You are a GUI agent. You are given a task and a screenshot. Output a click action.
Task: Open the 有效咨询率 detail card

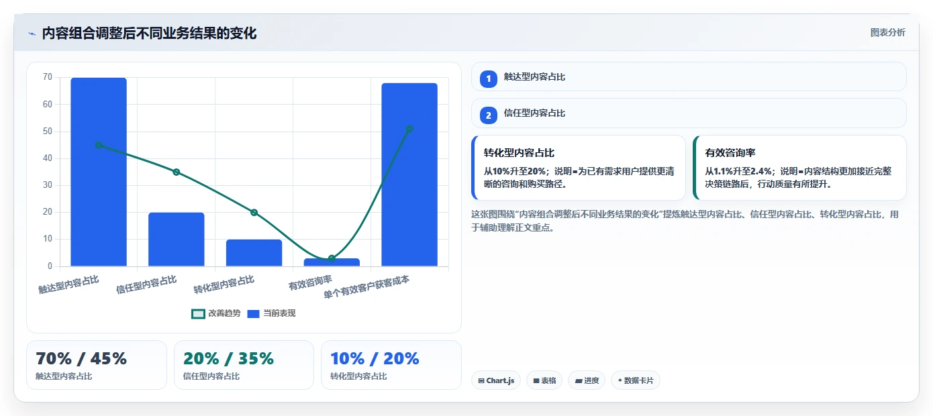tap(799, 168)
